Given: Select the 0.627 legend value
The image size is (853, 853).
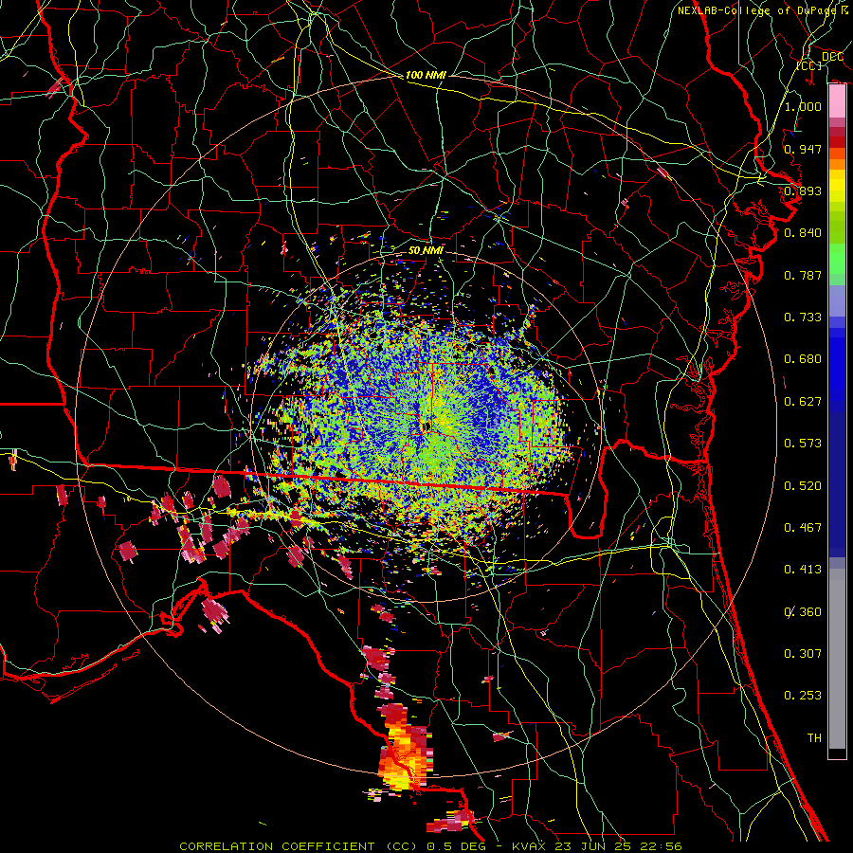Looking at the screenshot, I should (803, 402).
